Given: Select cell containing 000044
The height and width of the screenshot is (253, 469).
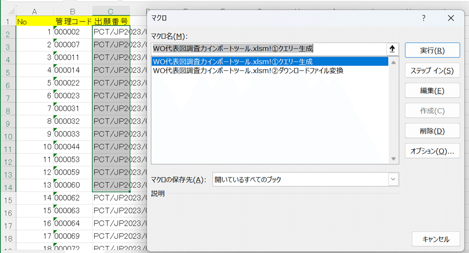Looking at the screenshot, I should [x=73, y=147].
